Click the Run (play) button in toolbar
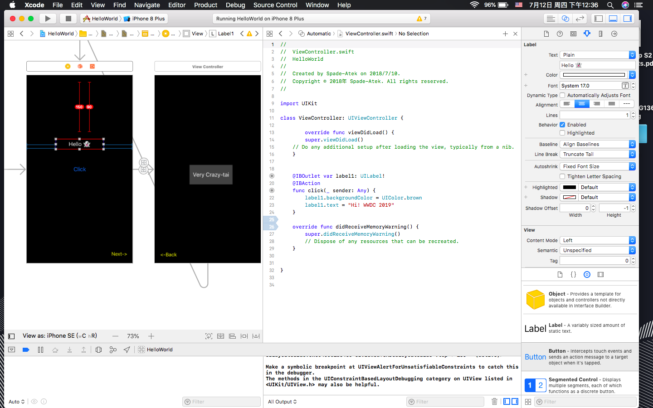 click(x=48, y=19)
